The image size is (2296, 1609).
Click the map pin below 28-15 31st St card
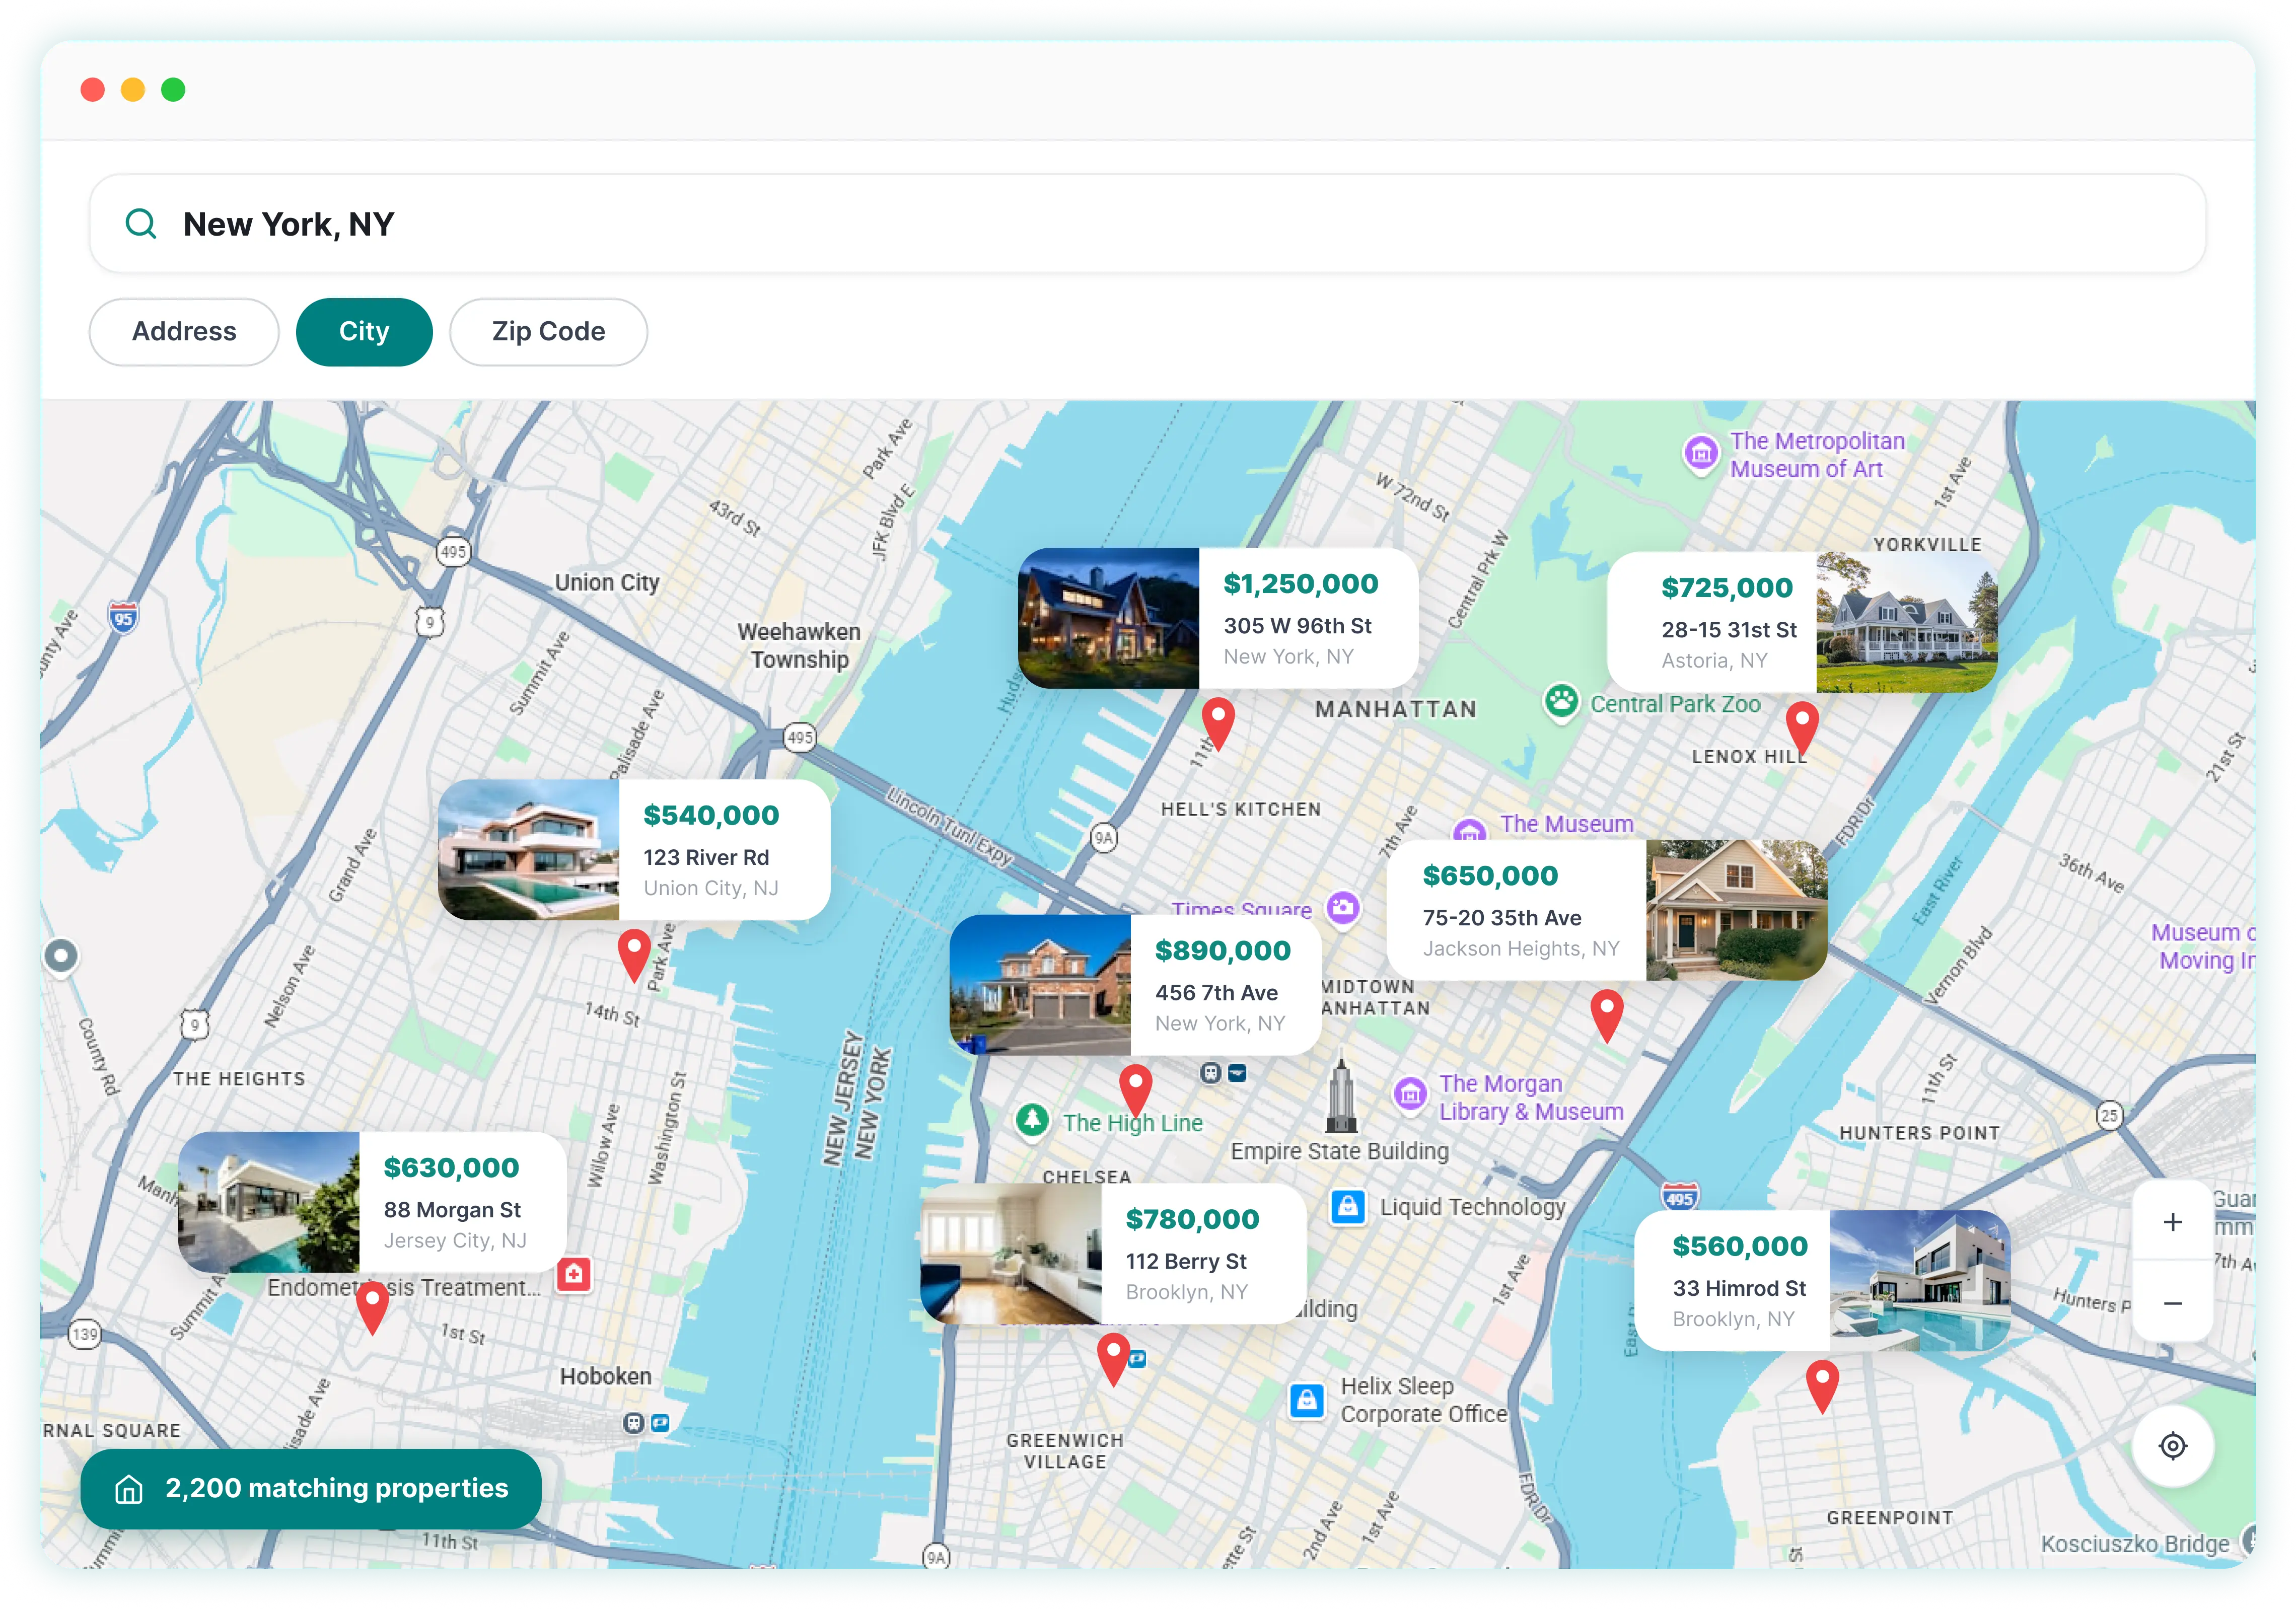[x=1802, y=728]
